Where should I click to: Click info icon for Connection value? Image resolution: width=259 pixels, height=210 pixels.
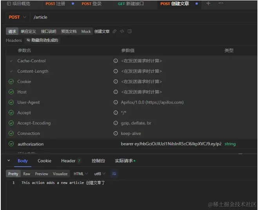(x=116, y=133)
